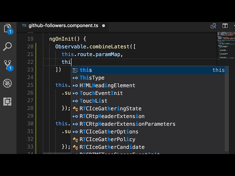Click the interface icon beside RTCRtpHeaderExtension
Viewport: 235px width, 176px height.
click(x=75, y=117)
